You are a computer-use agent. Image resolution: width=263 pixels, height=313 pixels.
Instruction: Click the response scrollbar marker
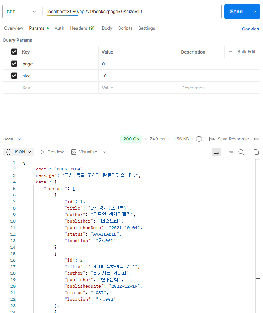[x=258, y=278]
